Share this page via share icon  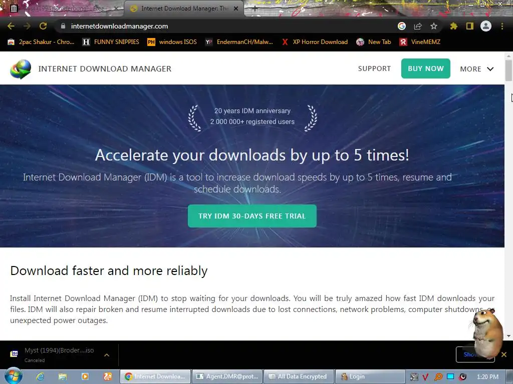(x=418, y=26)
